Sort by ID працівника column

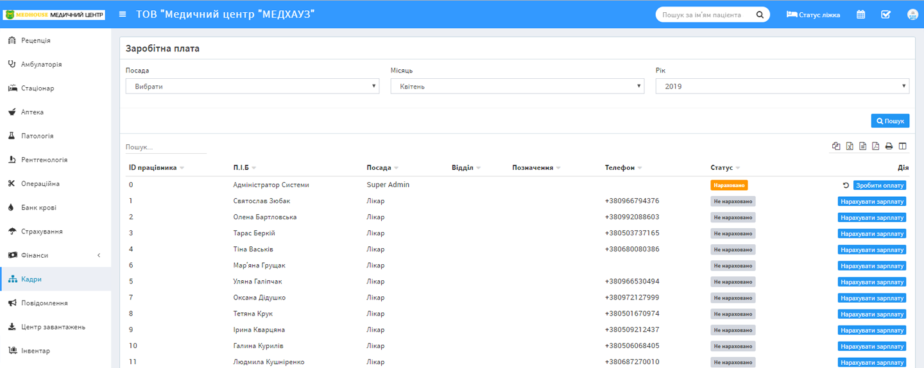pos(157,168)
